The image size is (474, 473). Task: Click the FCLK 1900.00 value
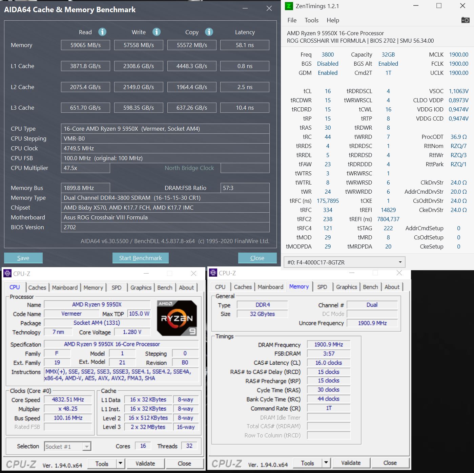click(459, 64)
